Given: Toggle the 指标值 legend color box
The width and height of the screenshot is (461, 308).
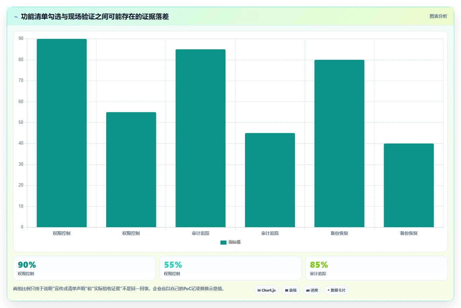Looking at the screenshot, I should pyautogui.click(x=223, y=243).
